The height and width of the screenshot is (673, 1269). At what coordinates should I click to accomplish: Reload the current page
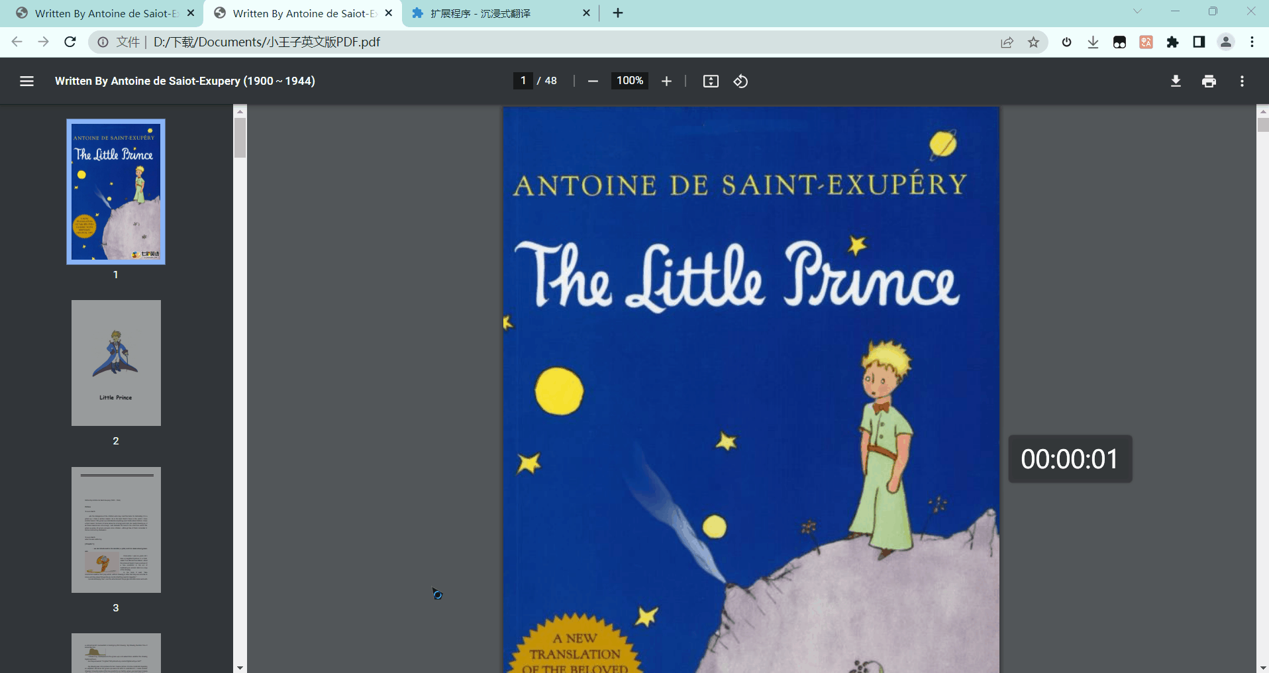[70, 42]
